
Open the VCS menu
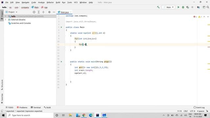(76, 2)
